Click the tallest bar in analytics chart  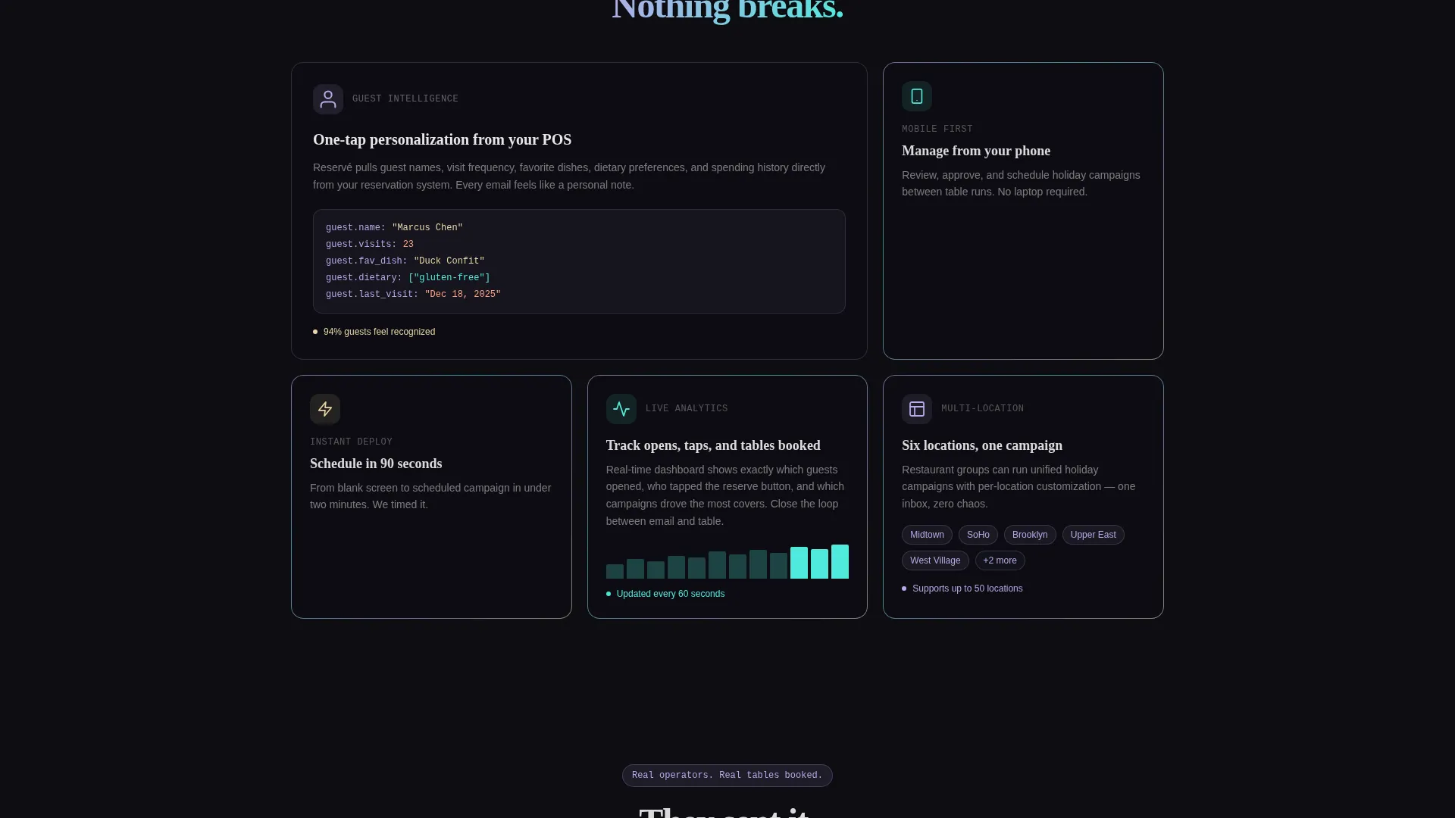pyautogui.click(x=840, y=562)
